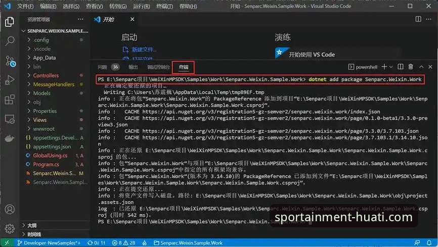Open Run and Debug view
Viewport: 438px width, 247px height.
(x=10, y=80)
